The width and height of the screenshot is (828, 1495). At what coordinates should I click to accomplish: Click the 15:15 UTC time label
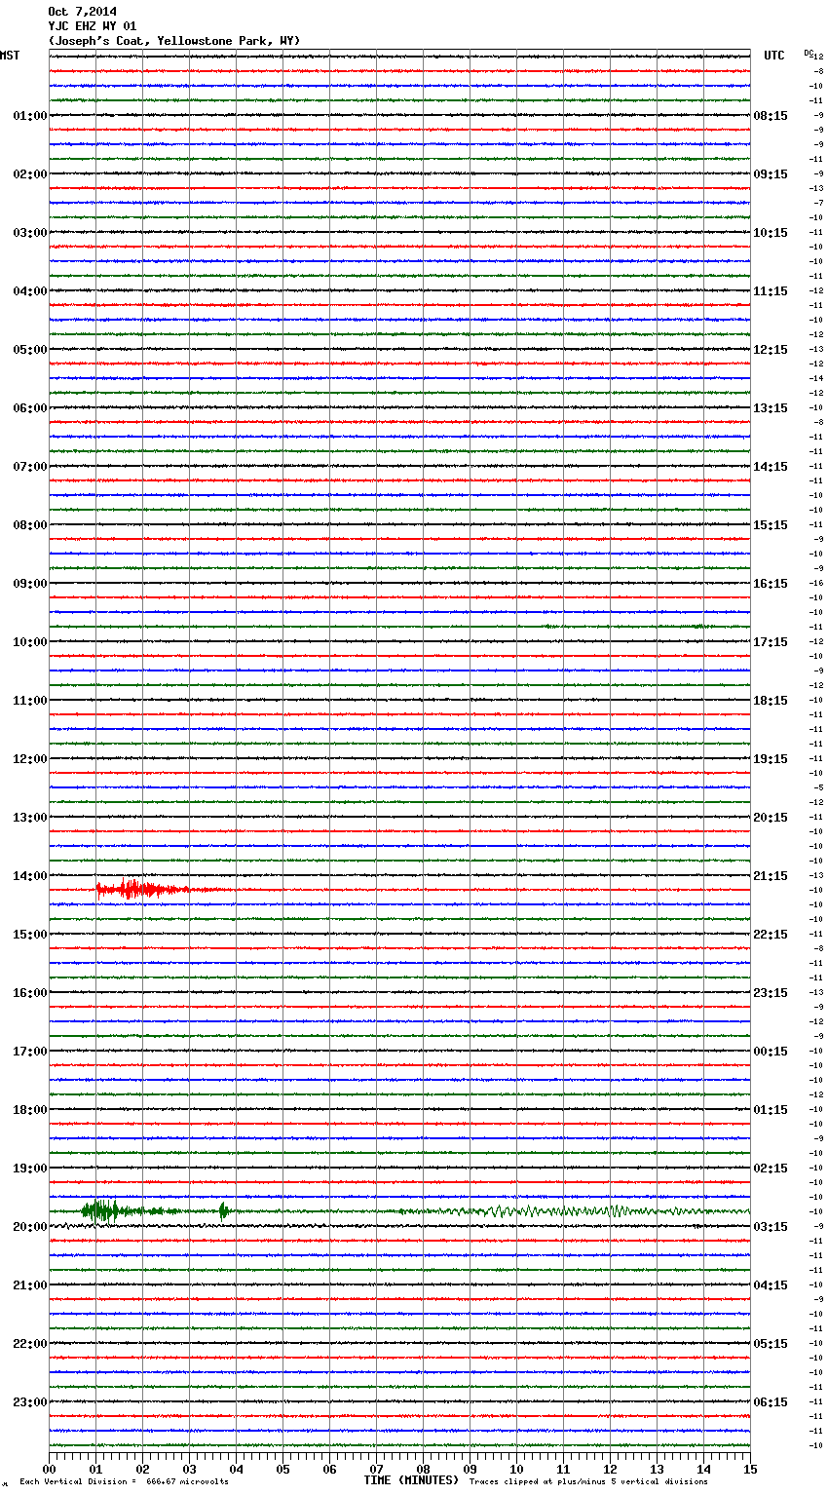click(771, 525)
